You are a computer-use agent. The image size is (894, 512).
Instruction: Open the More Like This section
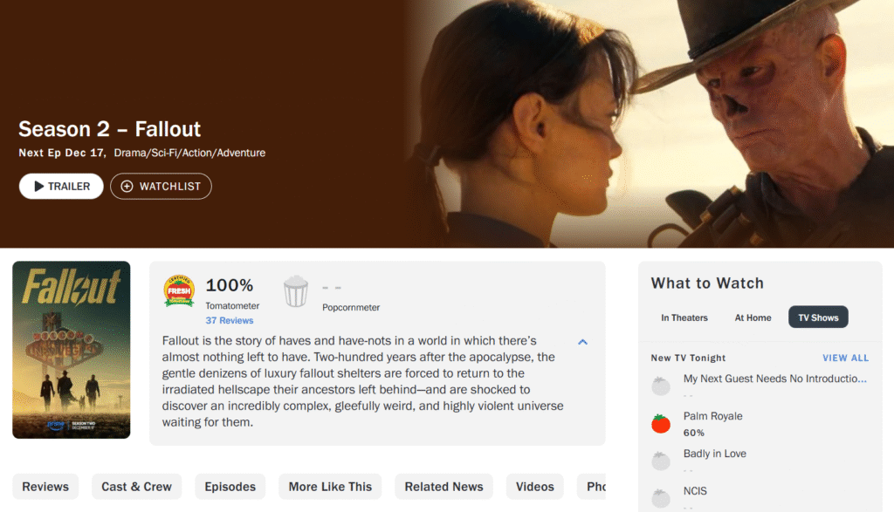[330, 487]
